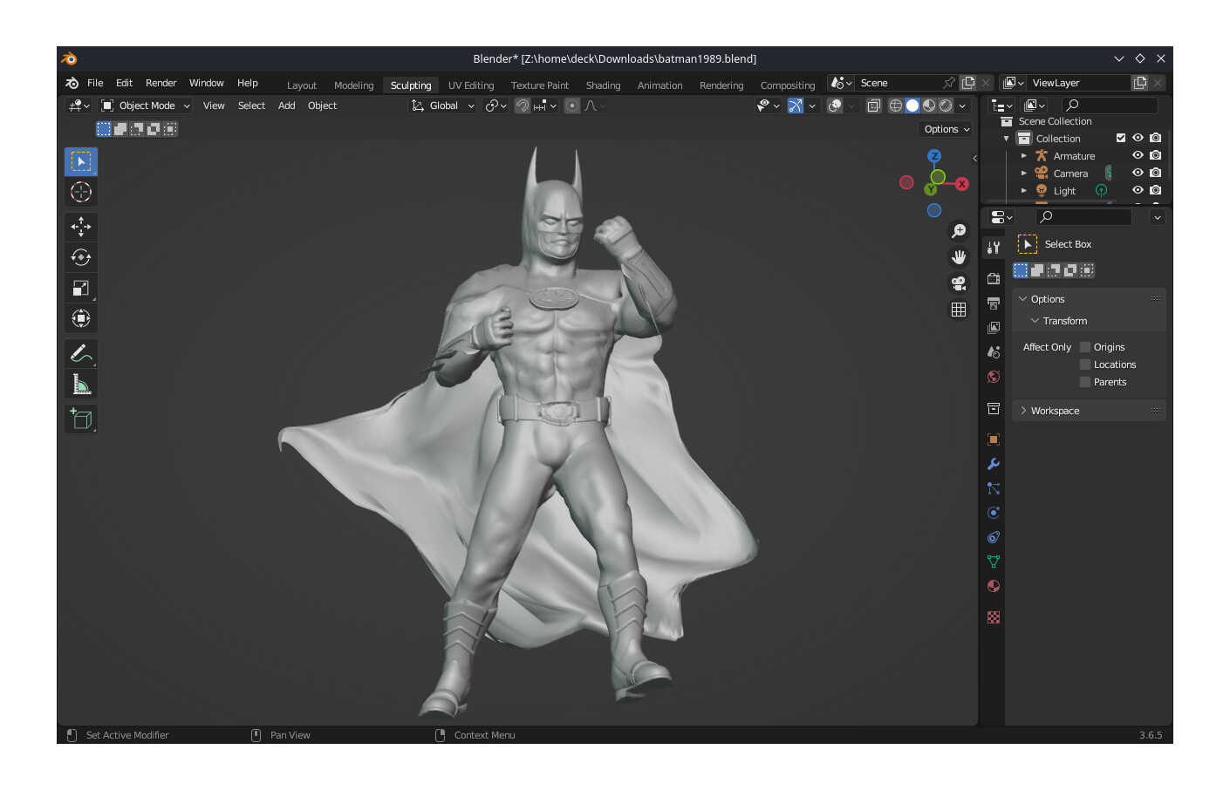Select the Add Cube tool
The height and width of the screenshot is (811, 1230).
coord(81,419)
